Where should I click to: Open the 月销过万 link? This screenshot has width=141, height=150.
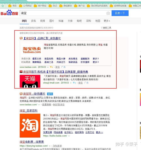[x=61, y=62]
